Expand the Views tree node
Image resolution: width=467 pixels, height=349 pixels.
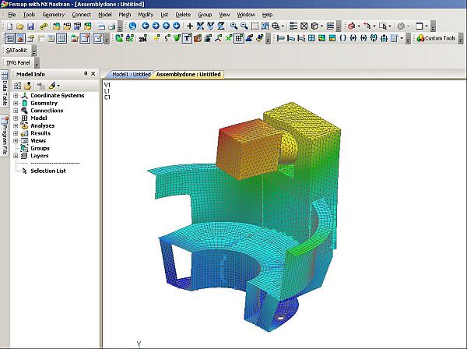point(16,141)
